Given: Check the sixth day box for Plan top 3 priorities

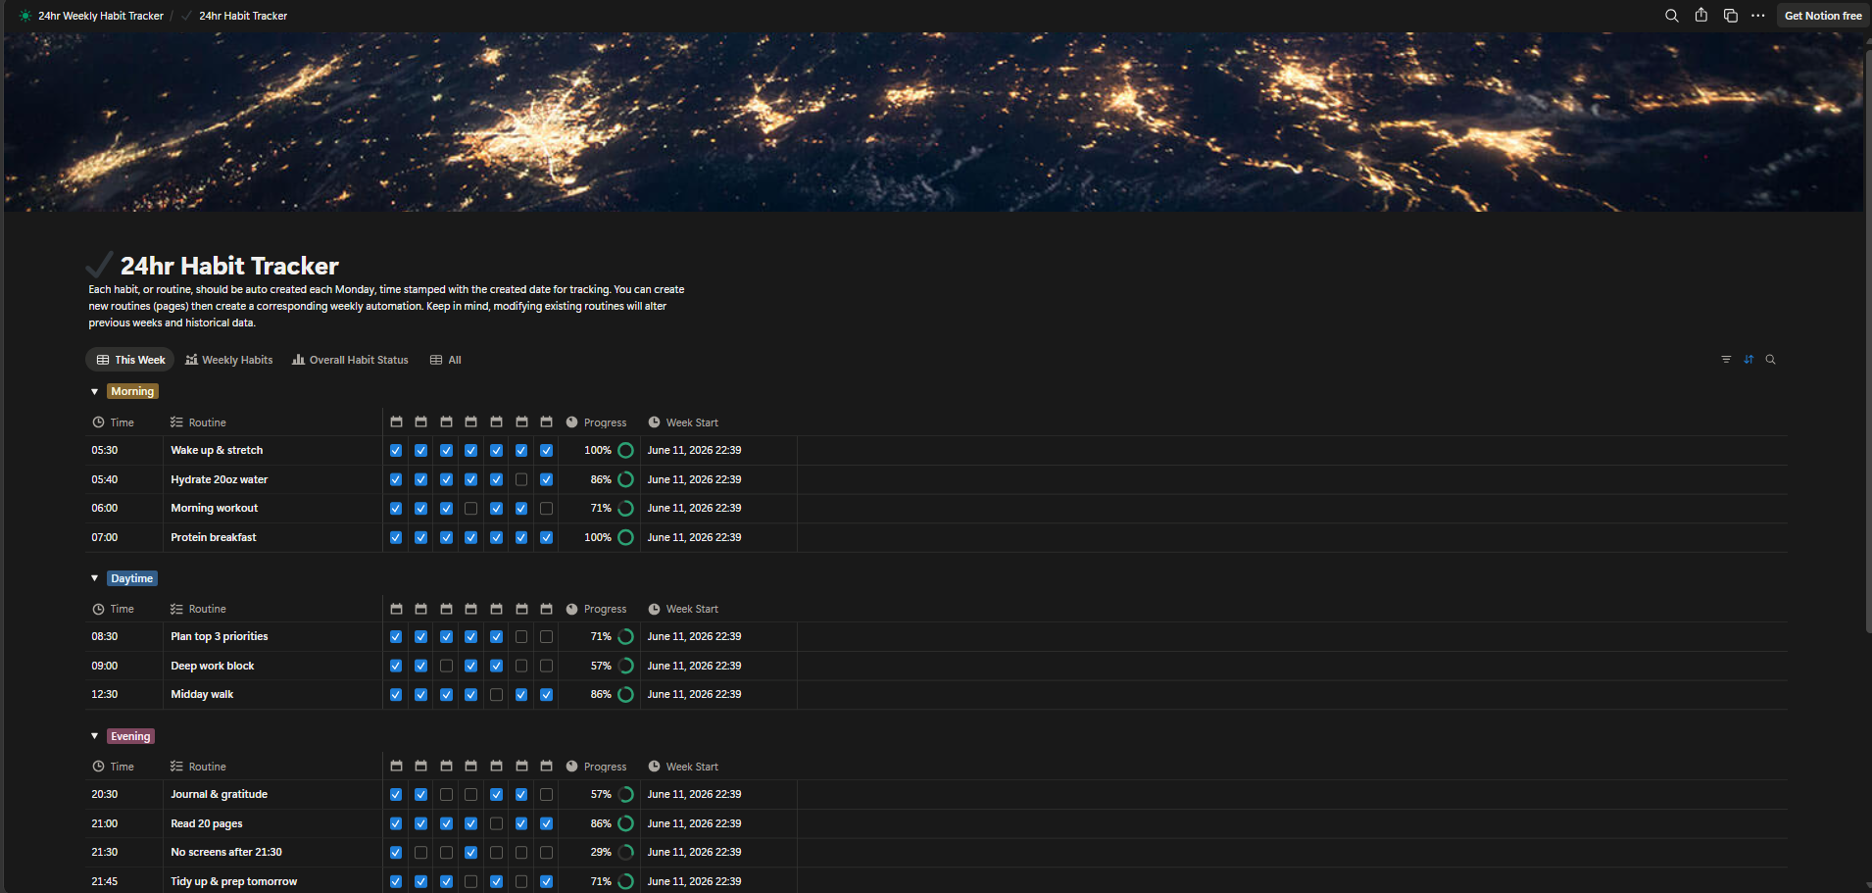Looking at the screenshot, I should coord(521,637).
